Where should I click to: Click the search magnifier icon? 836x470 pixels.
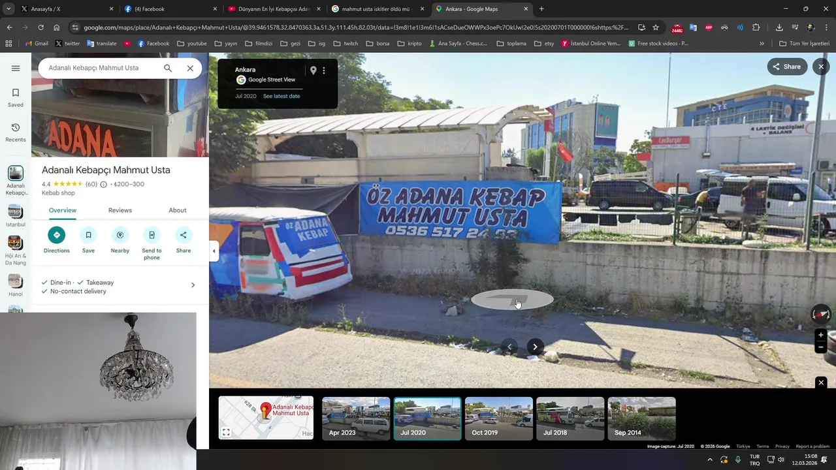point(168,68)
